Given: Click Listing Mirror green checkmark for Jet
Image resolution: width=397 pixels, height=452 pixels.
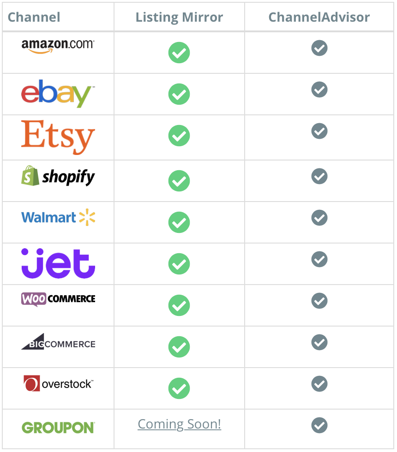Looking at the screenshot, I should click(x=179, y=264).
